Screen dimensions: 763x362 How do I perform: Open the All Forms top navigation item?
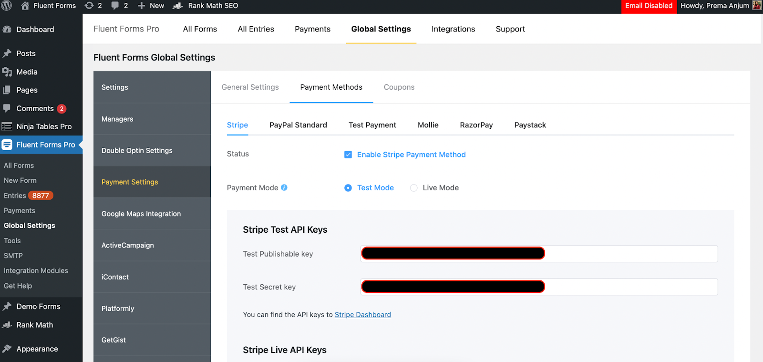tap(200, 29)
